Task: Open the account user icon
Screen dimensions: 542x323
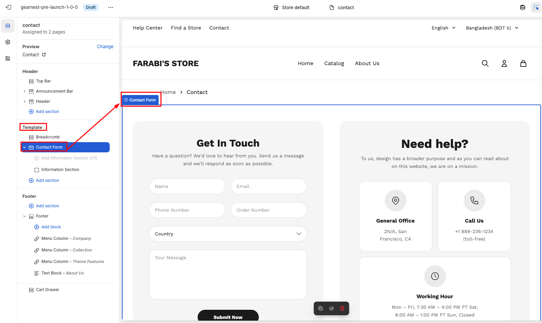Action: [x=504, y=63]
